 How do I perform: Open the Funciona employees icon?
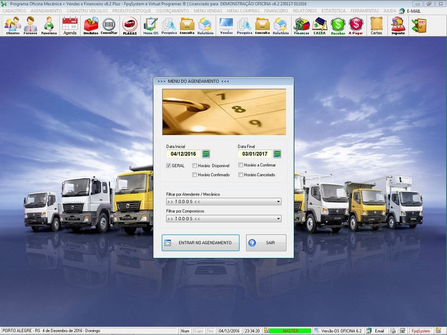49,25
